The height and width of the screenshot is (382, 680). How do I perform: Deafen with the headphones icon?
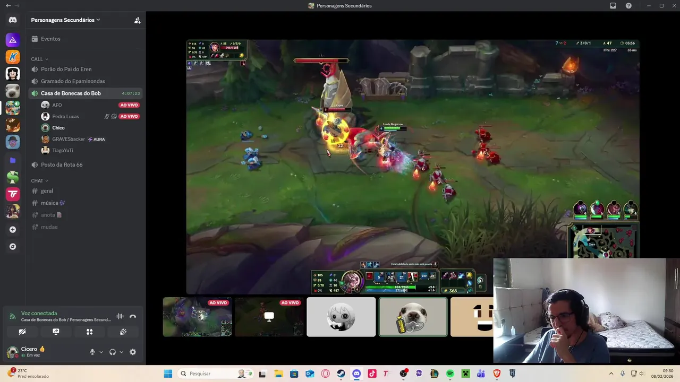coord(113,352)
